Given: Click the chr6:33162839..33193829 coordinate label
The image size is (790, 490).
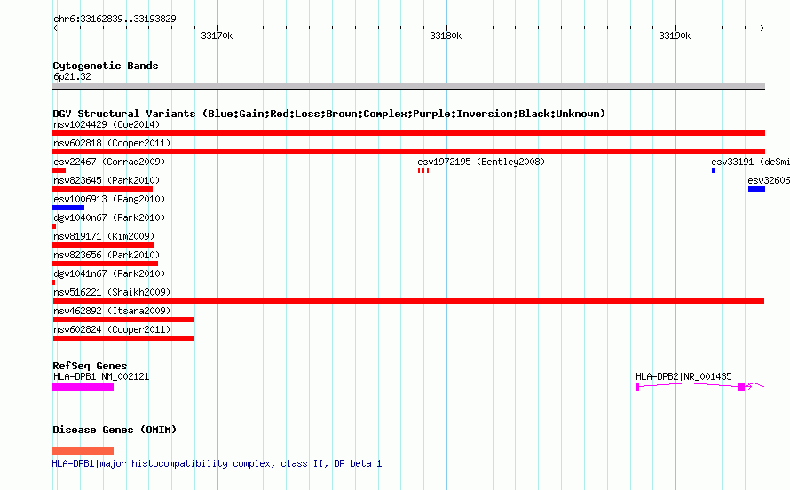Looking at the screenshot, I should coord(115,19).
